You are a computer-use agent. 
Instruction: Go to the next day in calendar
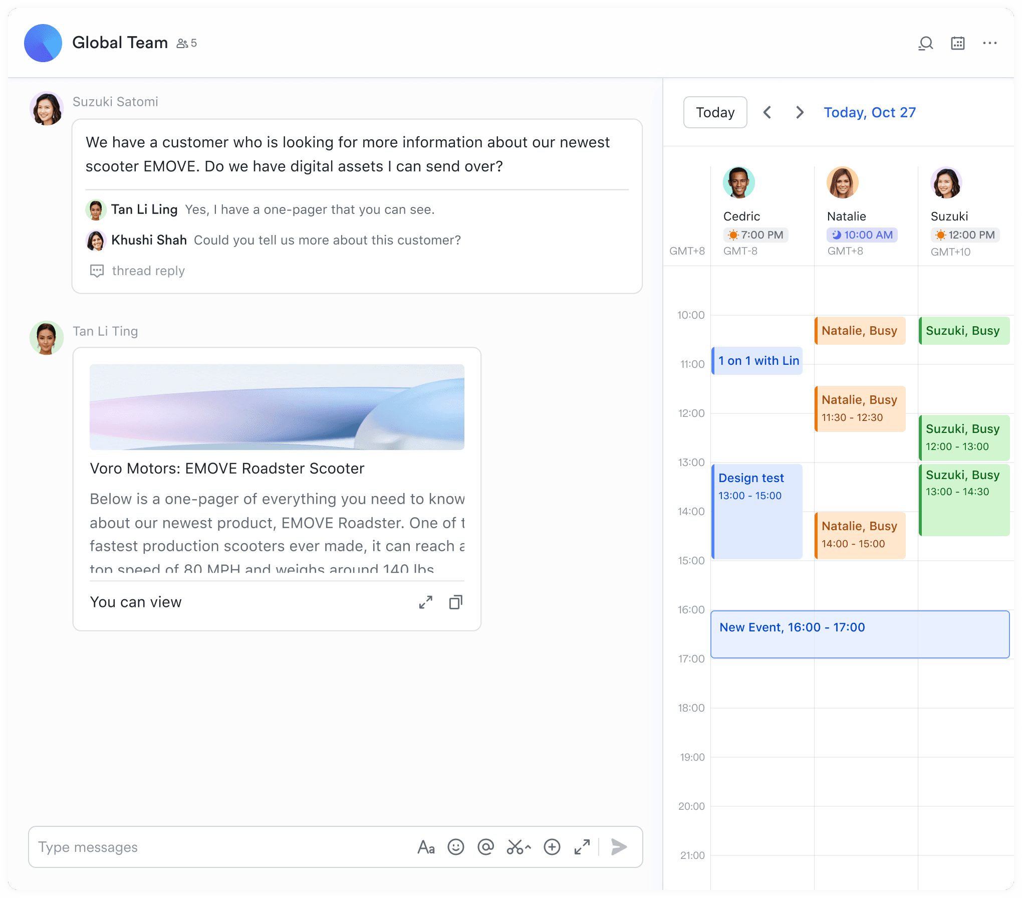(x=799, y=112)
